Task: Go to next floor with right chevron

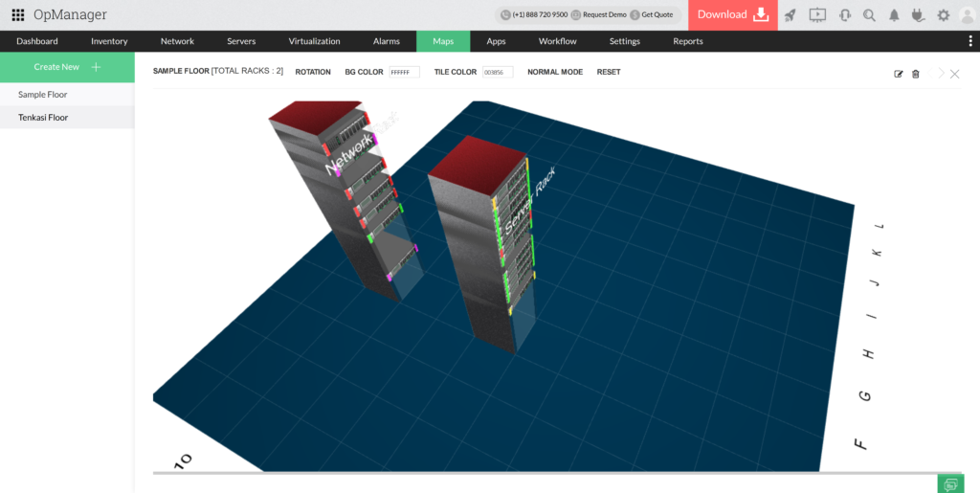Action: click(x=941, y=74)
